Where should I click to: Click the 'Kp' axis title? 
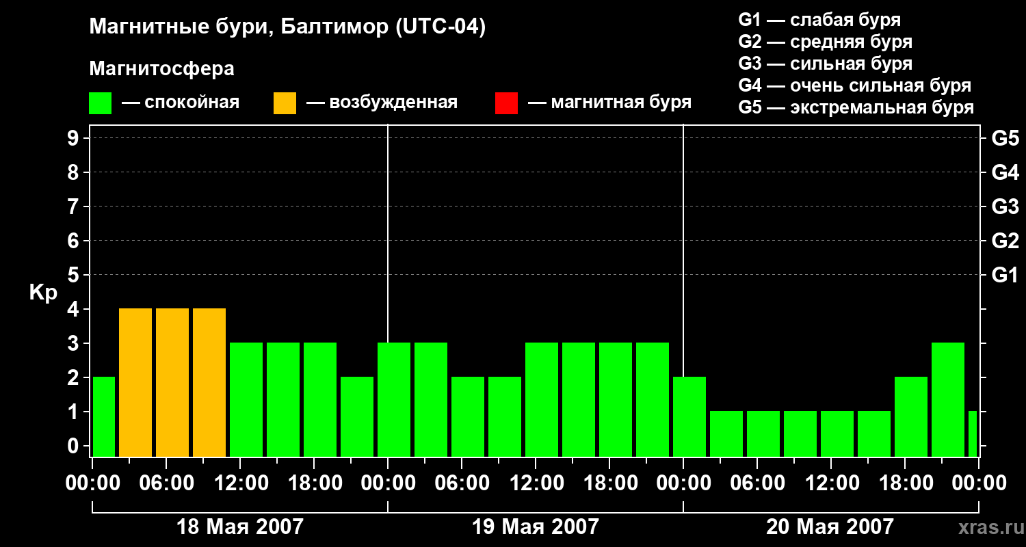(x=44, y=293)
